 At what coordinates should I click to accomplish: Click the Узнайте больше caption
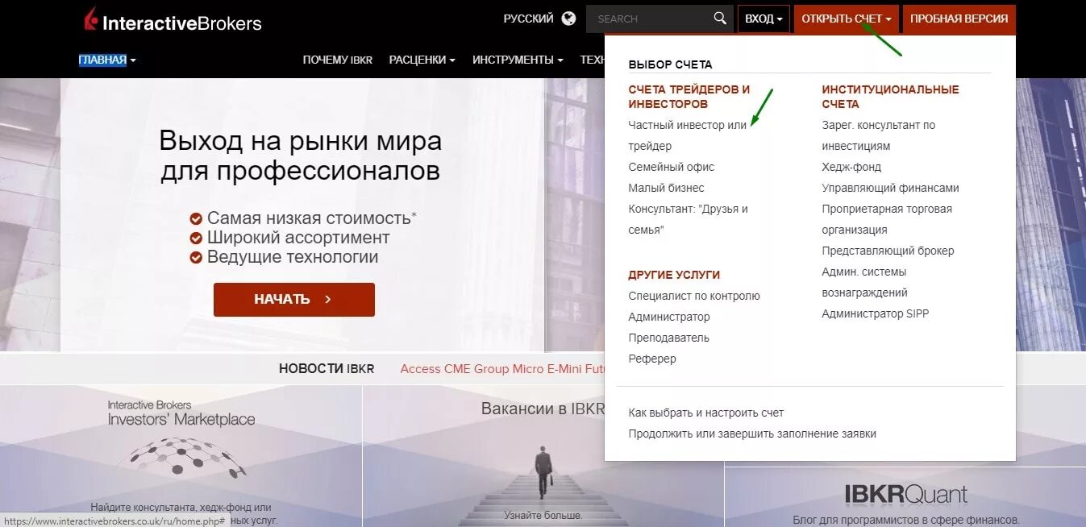[543, 515]
